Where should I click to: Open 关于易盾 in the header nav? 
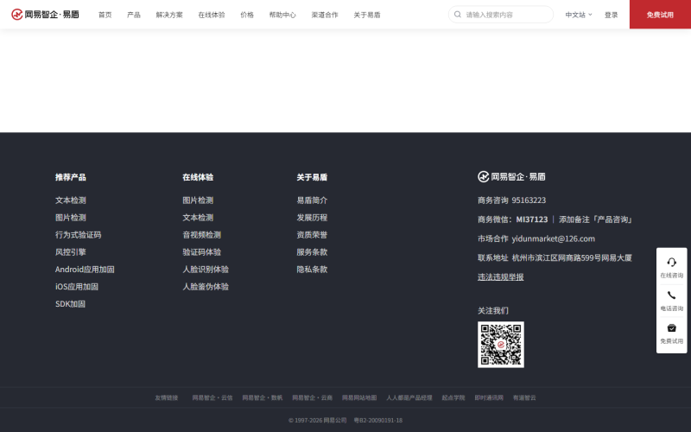click(366, 15)
